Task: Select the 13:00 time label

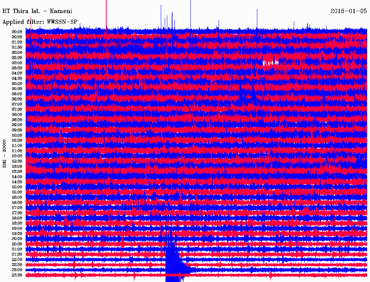Action: [x=17, y=166]
